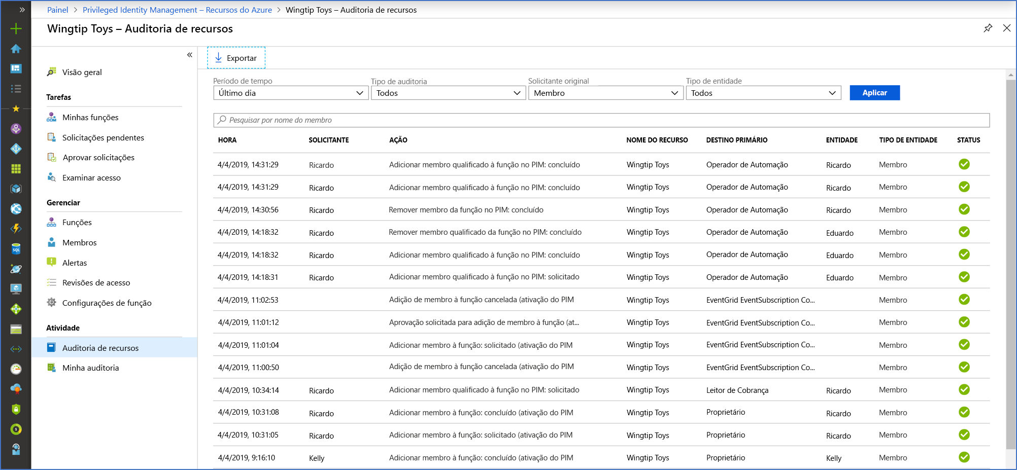Open the Cost Management green circle icon
Screen dimensions: 1017x470
[16, 429]
